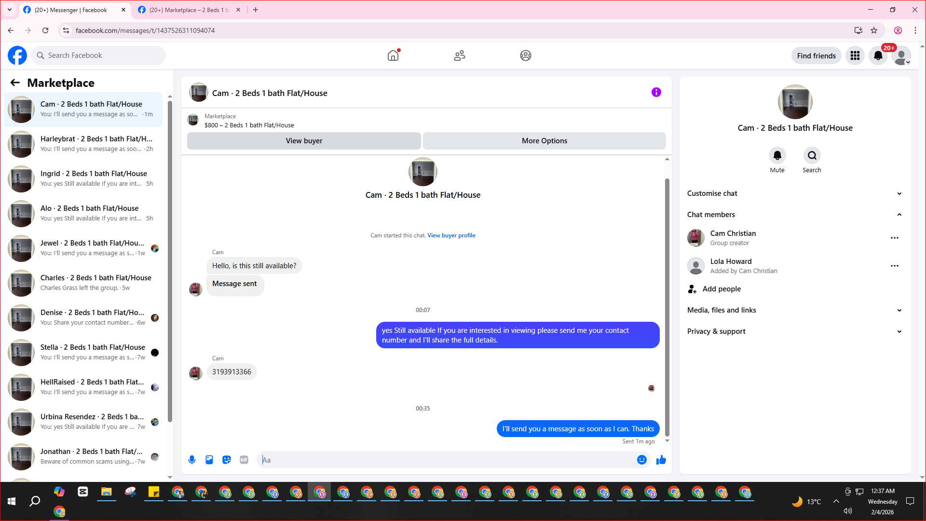
Task: Click the purple conversation information icon
Action: 656,92
